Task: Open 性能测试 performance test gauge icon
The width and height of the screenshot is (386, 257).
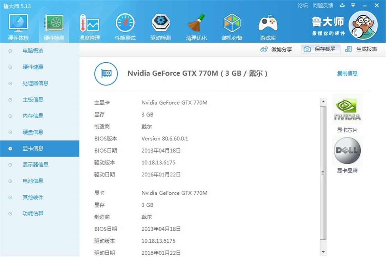Action: 125,23
